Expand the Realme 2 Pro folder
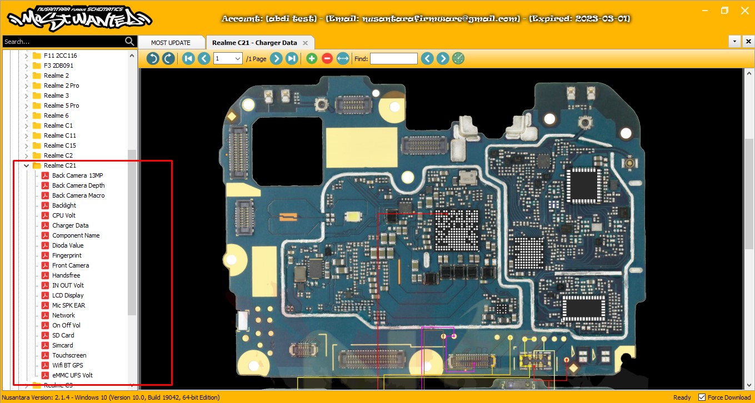The height and width of the screenshot is (403, 755). click(26, 85)
